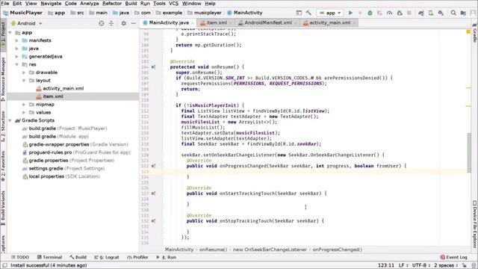Open the app run configuration dropdown

tap(330, 13)
